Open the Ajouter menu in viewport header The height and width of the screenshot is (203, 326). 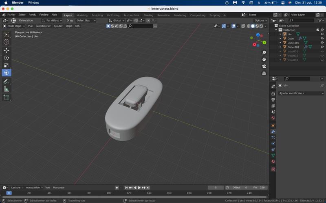tap(58, 26)
